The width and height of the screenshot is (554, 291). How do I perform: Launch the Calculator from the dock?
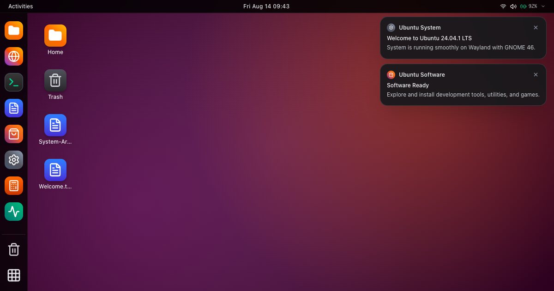(14, 186)
